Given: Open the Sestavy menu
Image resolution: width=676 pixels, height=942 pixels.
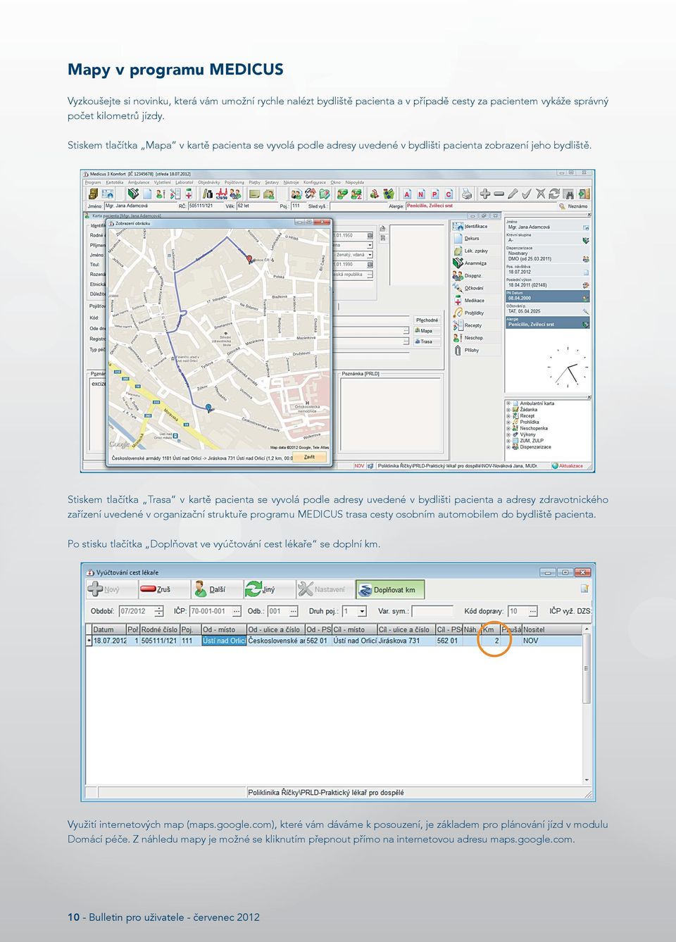Looking at the screenshot, I should [x=272, y=182].
